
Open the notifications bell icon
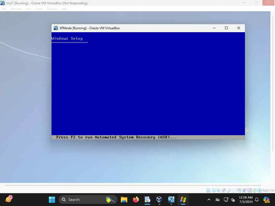click(x=257, y=200)
